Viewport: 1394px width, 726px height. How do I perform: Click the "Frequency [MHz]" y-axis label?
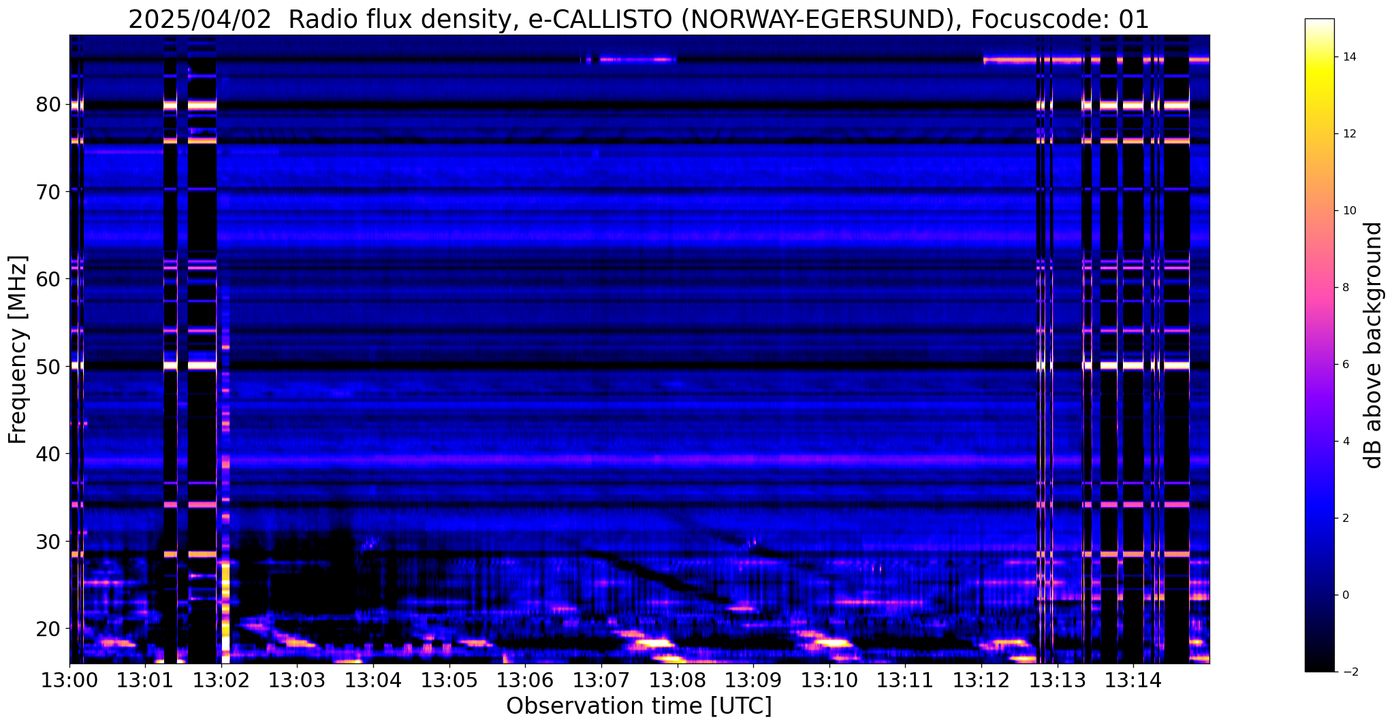[x=18, y=350]
